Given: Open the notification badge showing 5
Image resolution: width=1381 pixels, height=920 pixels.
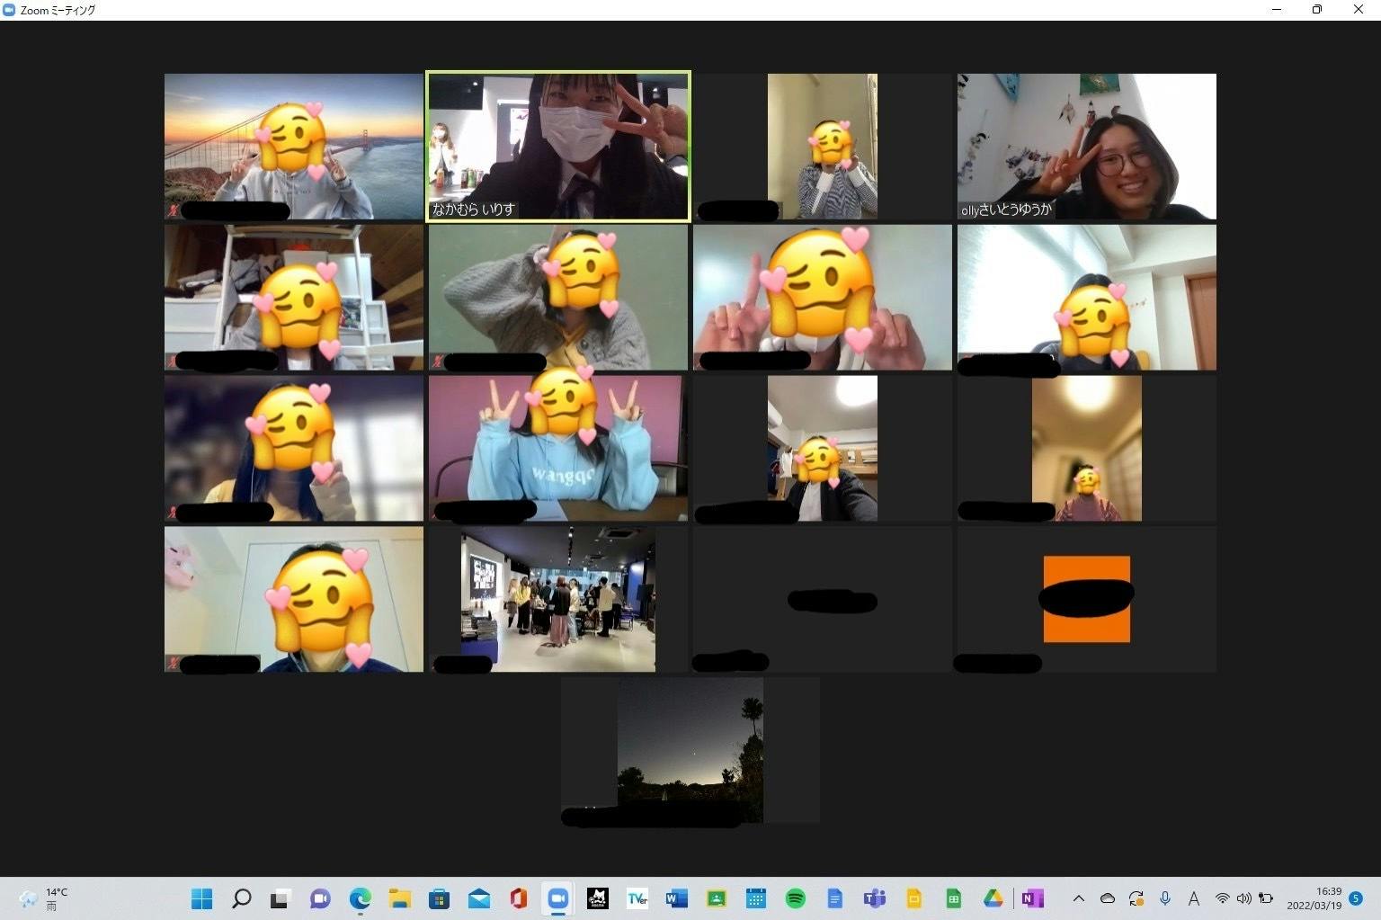Looking at the screenshot, I should click(x=1356, y=898).
